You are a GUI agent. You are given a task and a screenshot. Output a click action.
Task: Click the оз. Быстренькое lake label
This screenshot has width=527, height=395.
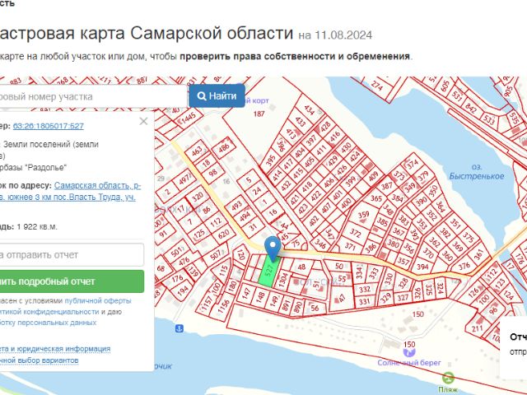click(x=477, y=172)
